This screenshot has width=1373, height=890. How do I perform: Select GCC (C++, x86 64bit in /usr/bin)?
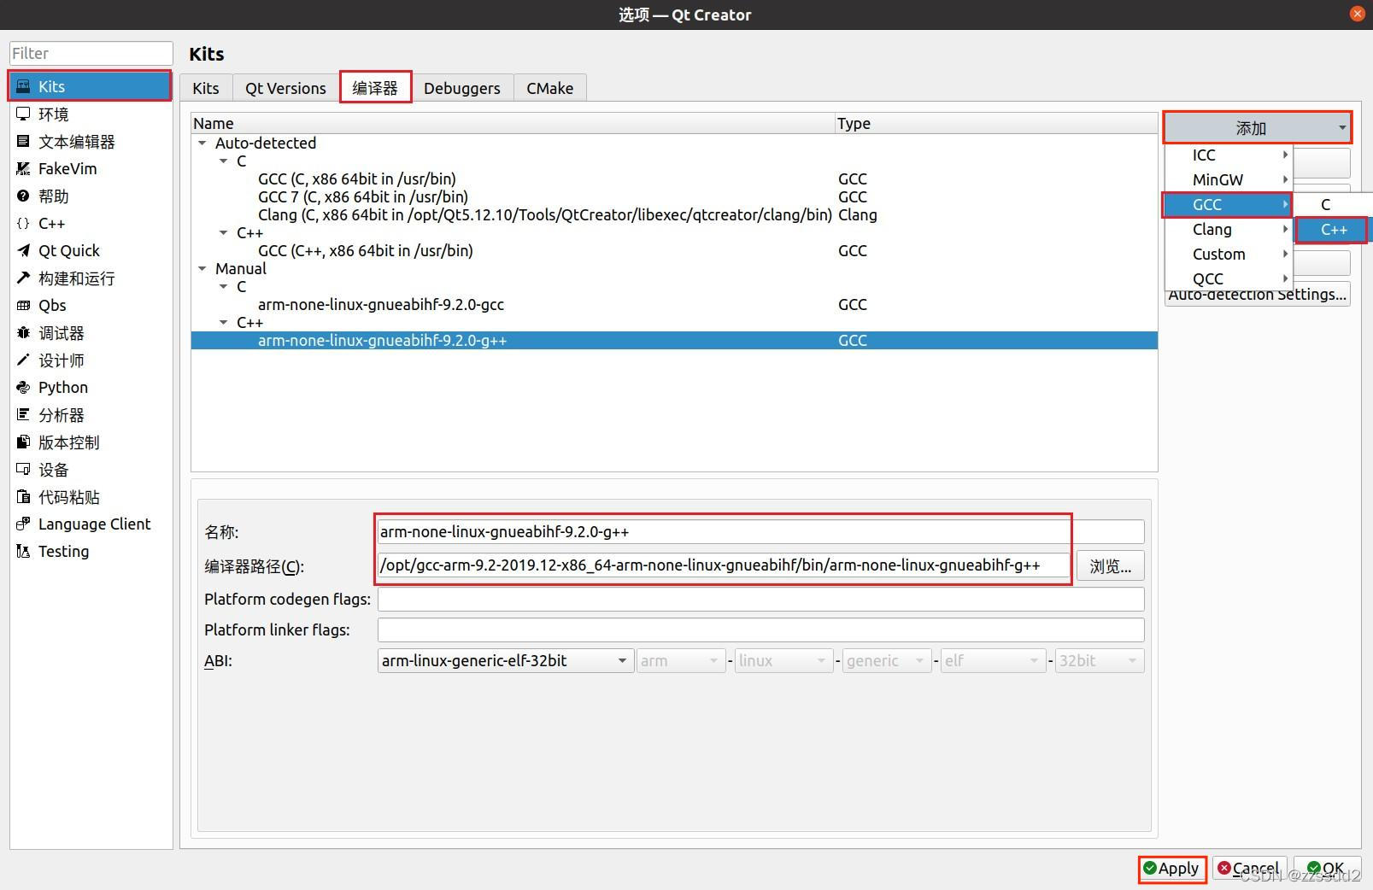click(674, 250)
